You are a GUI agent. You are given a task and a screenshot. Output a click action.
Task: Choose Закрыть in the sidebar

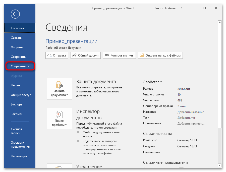pos(20,114)
